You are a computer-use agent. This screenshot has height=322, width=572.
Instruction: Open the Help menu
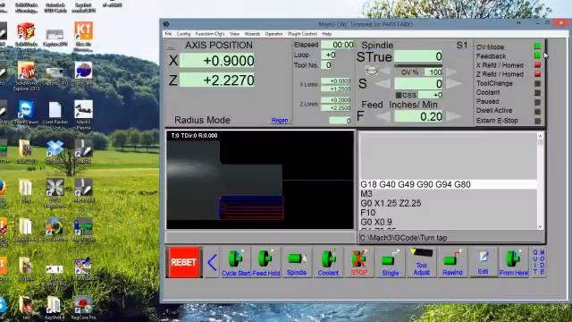point(327,34)
